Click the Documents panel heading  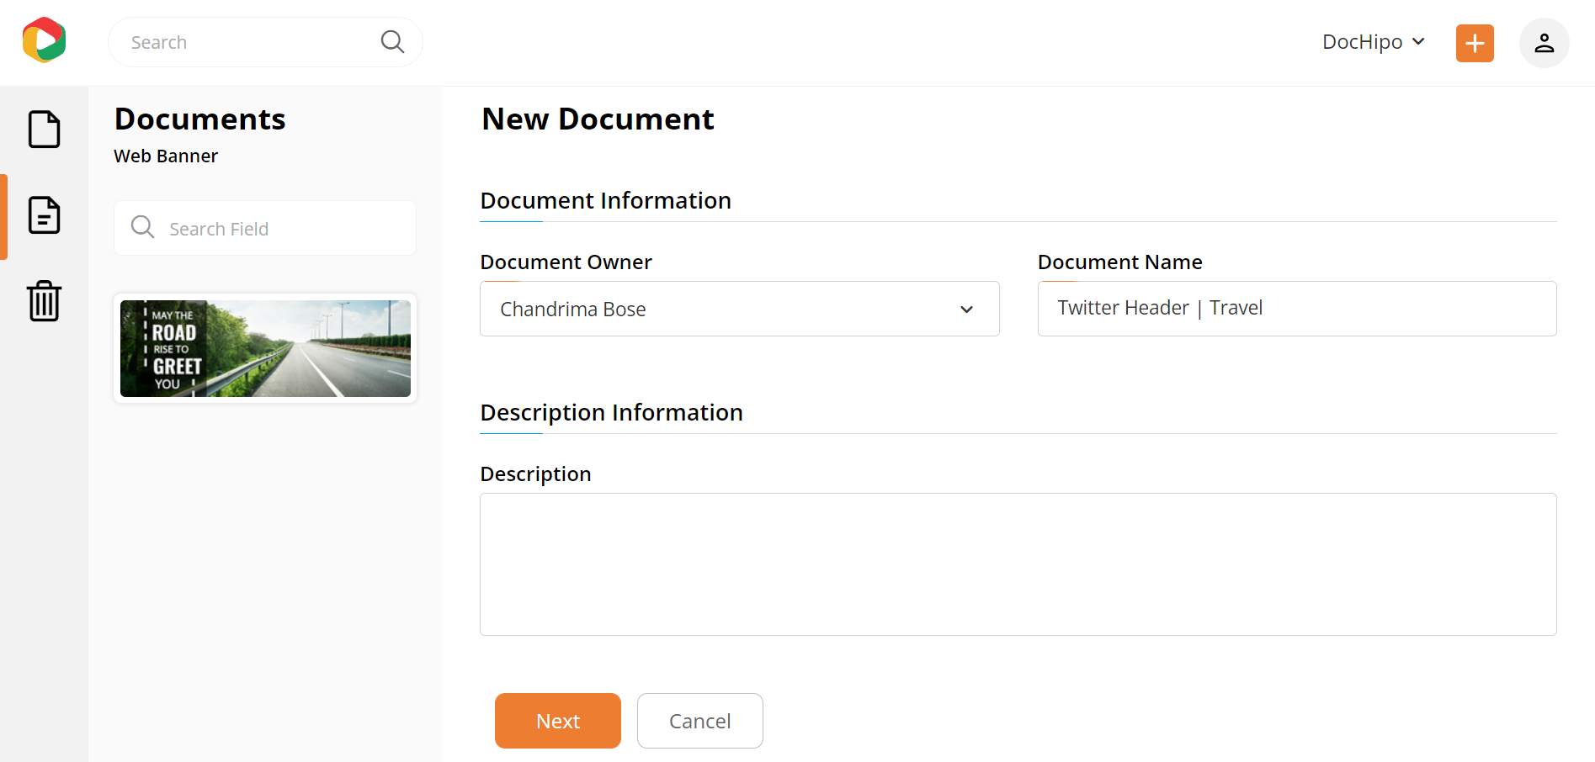199,119
